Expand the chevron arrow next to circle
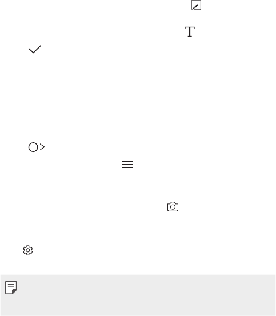The width and height of the screenshot is (276, 316). [x=42, y=147]
